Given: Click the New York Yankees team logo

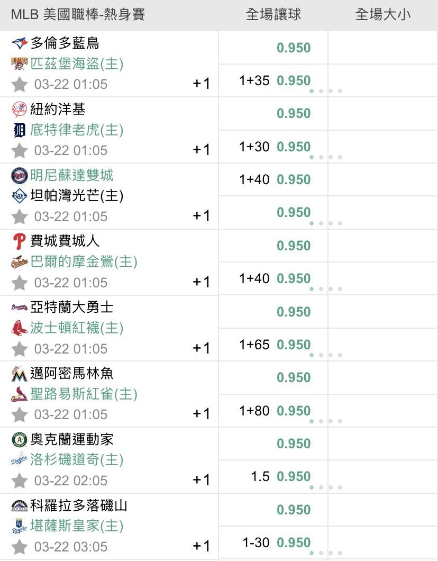Looking at the screenshot, I should (19, 109).
